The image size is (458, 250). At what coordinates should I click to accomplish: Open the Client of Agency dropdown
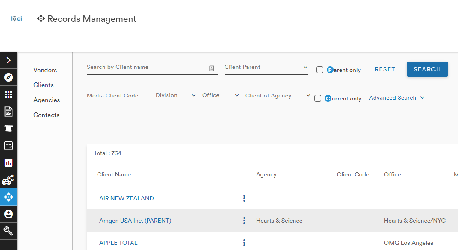pos(278,96)
